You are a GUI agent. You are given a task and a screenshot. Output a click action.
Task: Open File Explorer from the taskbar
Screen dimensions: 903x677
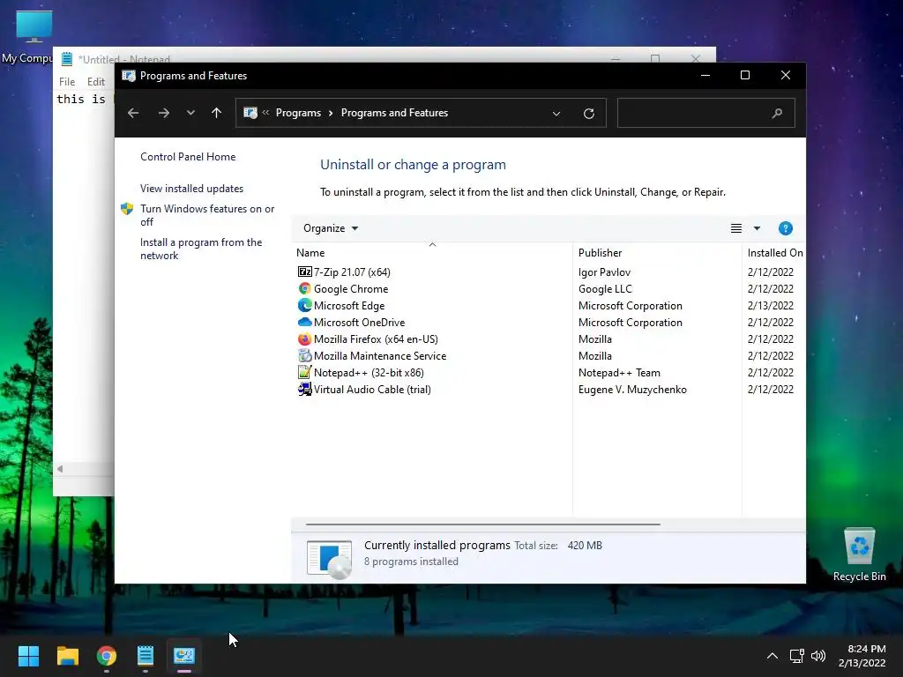[67, 656]
